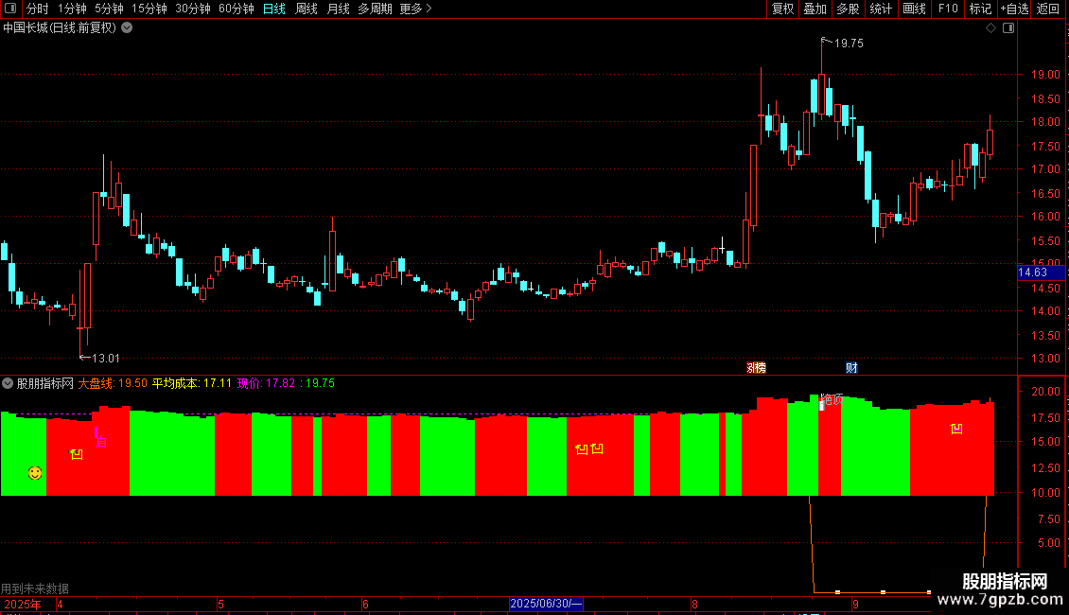Click the diamond icon in main chart corner
1069x615 pixels.
[991, 28]
